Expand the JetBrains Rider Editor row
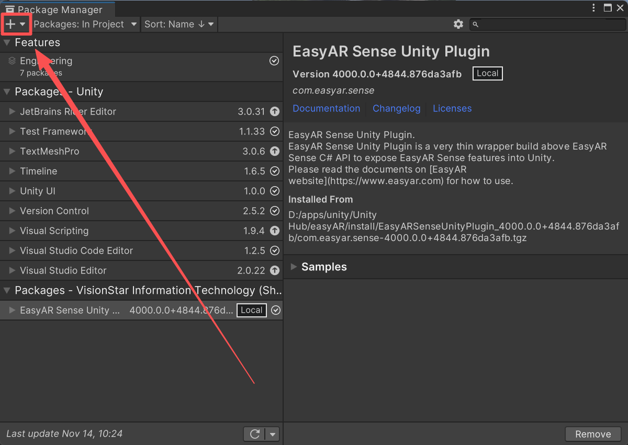The width and height of the screenshot is (628, 445). click(12, 111)
